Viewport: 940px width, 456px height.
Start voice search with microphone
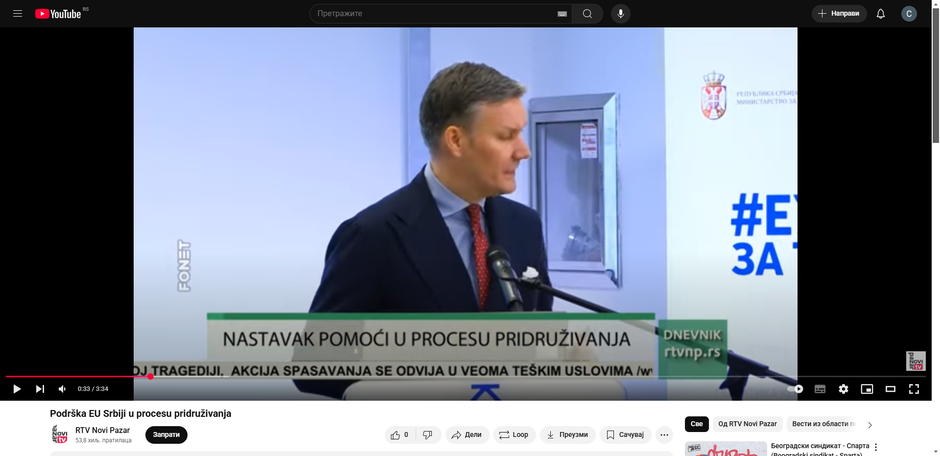pos(620,14)
